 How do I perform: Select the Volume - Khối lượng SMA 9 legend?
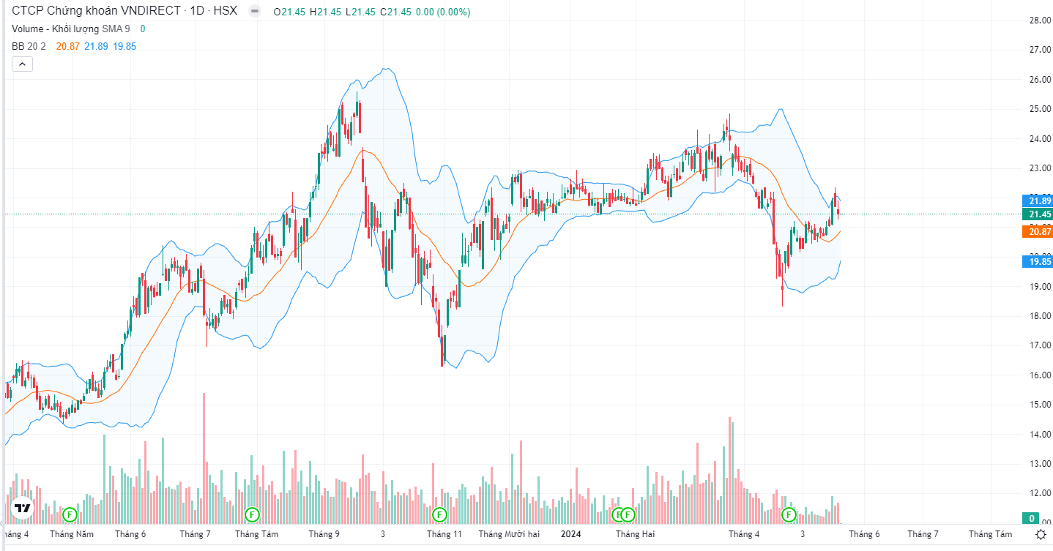71,29
